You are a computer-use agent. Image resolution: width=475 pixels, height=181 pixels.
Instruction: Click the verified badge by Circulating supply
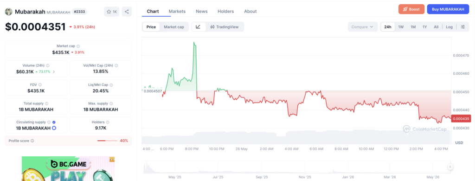pyautogui.click(x=54, y=122)
